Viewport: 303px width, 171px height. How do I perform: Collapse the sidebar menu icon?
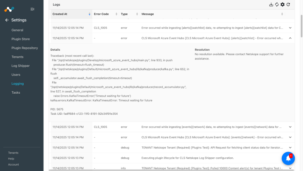click(33, 9)
